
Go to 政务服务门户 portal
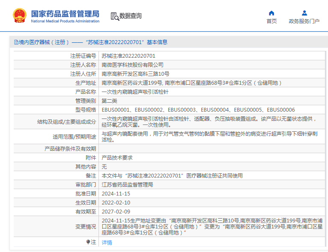point(304,21)
